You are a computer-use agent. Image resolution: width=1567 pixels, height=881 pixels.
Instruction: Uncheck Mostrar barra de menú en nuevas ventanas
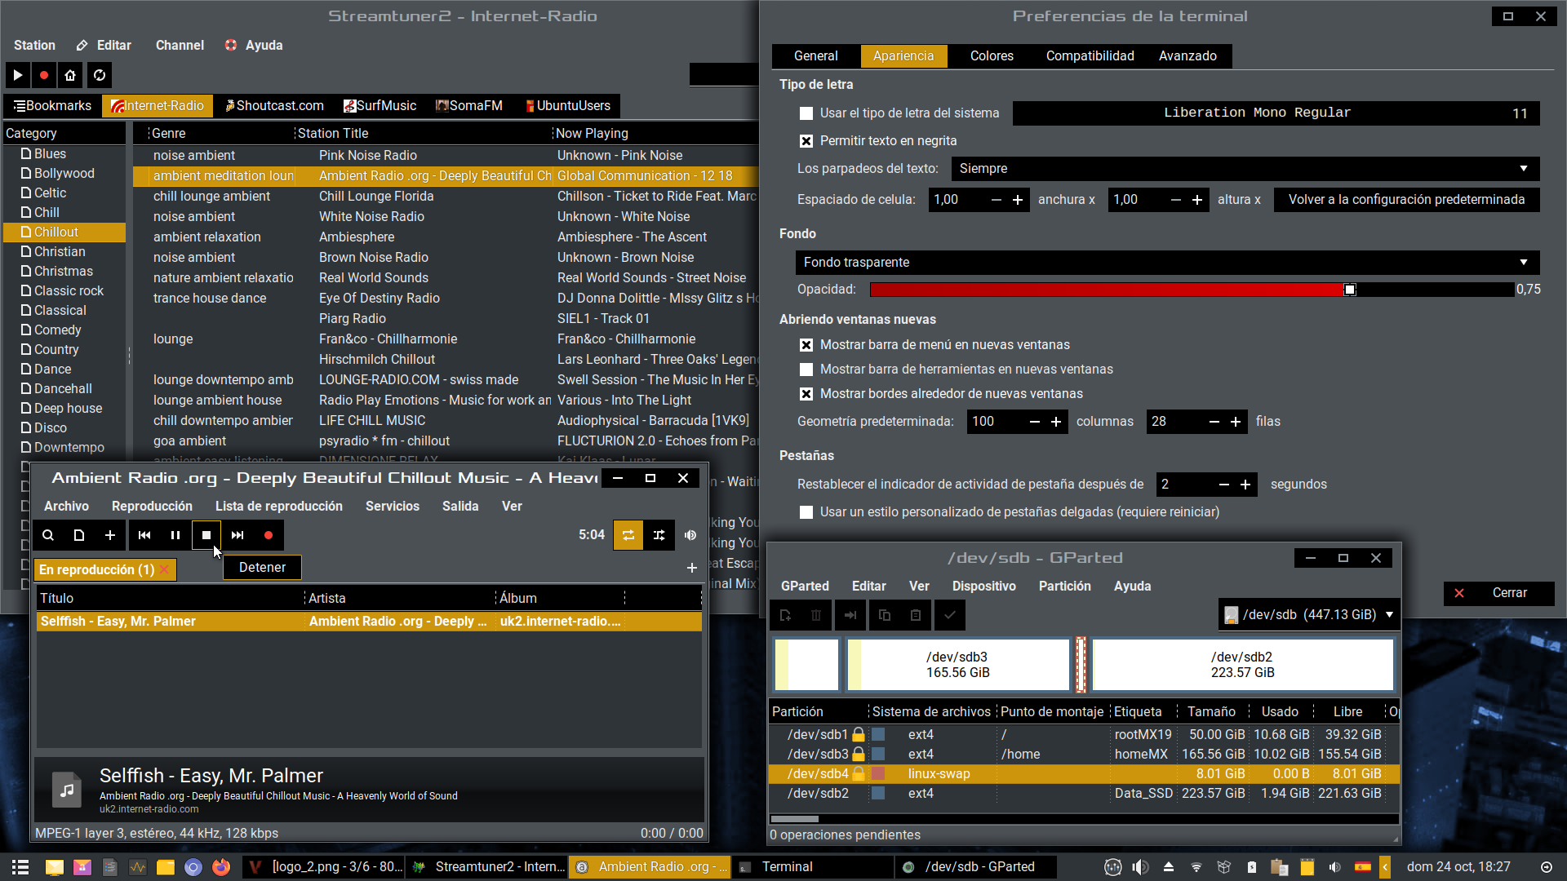[x=806, y=345]
